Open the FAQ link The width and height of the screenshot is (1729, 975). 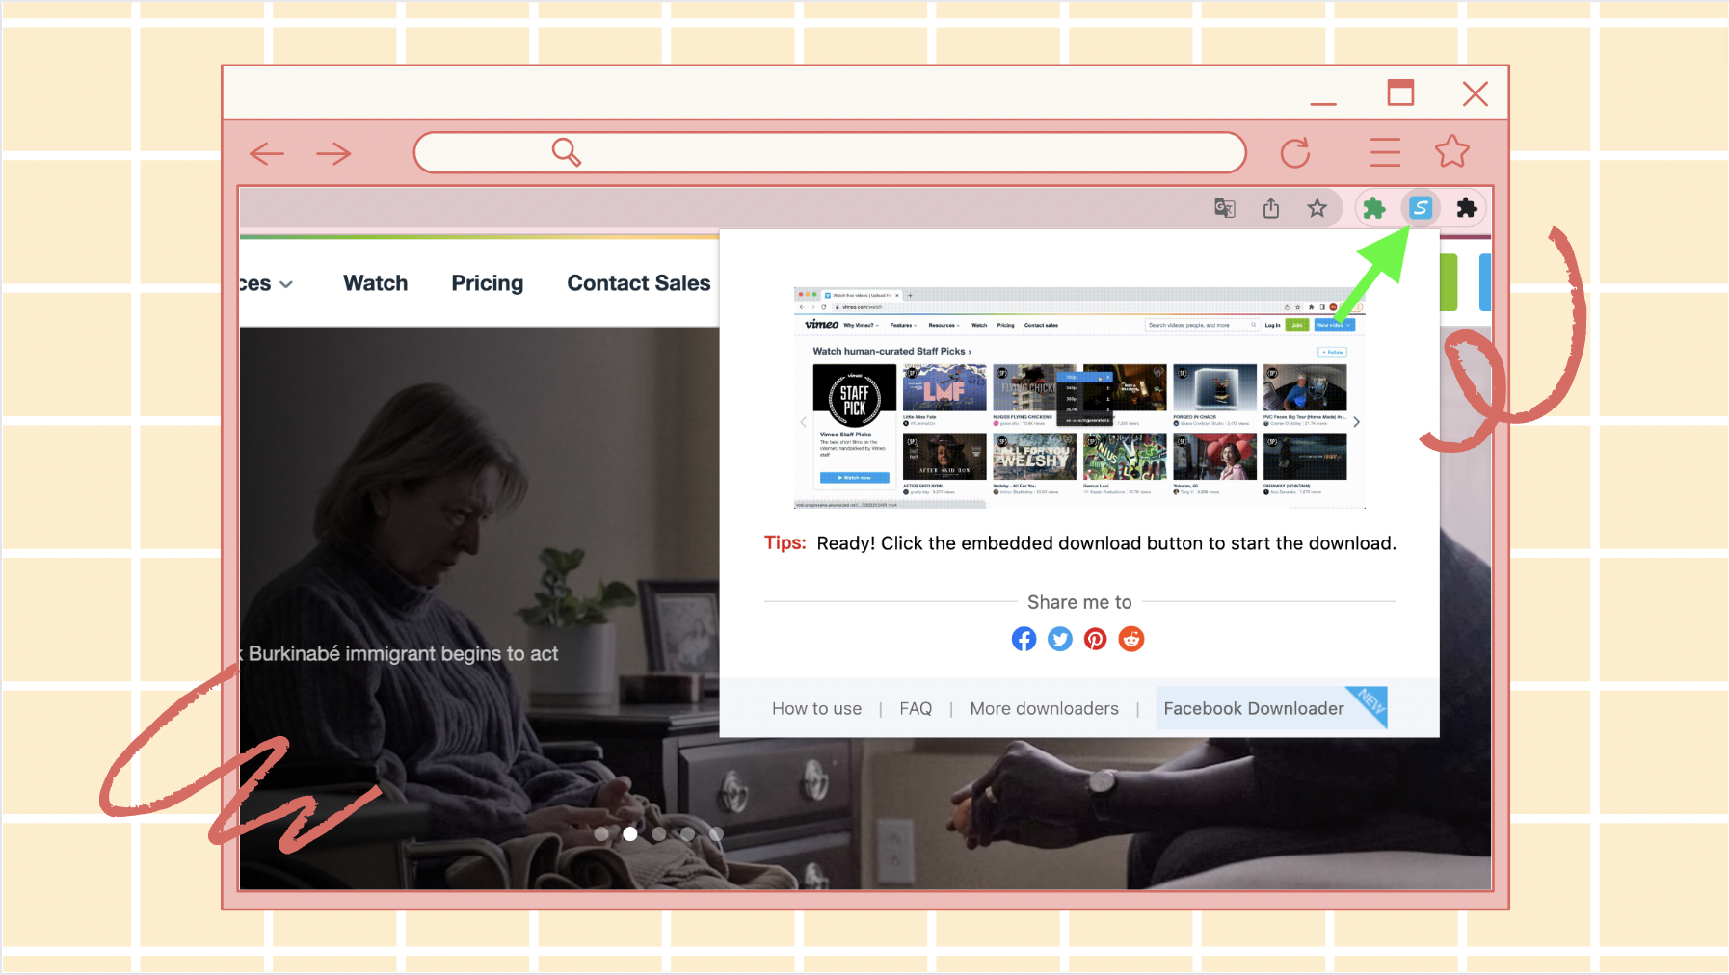916,709
